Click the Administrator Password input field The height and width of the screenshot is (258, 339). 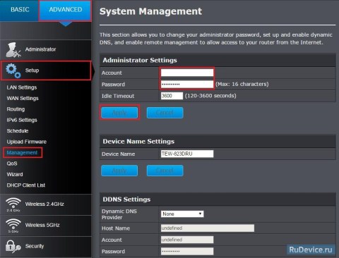pyautogui.click(x=187, y=84)
